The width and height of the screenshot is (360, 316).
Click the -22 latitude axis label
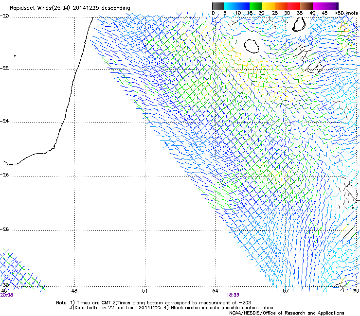coord(4,68)
